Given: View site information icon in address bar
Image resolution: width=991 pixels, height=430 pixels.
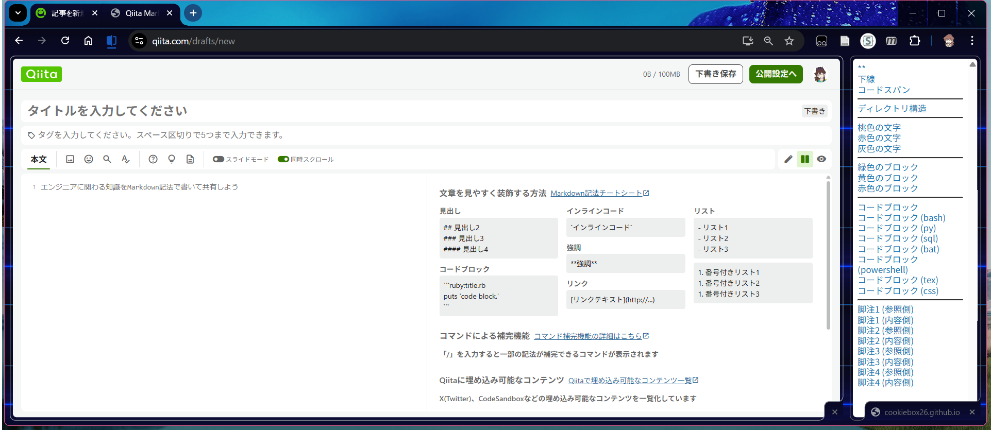Looking at the screenshot, I should click(x=139, y=41).
